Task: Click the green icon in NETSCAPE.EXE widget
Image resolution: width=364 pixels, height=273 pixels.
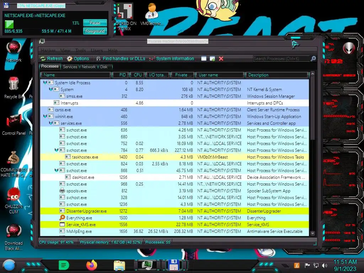Action: tap(9, 25)
